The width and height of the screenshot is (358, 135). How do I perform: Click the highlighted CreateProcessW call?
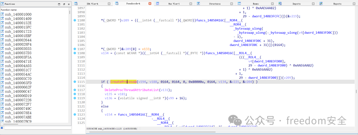(x=123, y=82)
